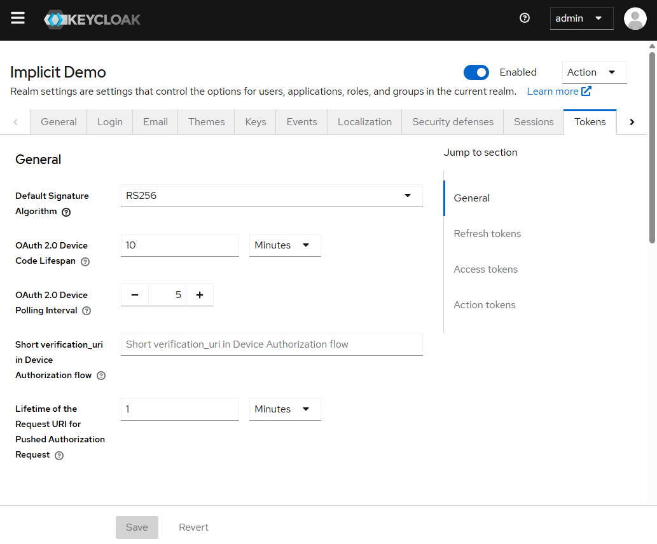Switch to the Localization tab
Viewport: 657px width, 544px height.
coord(364,122)
